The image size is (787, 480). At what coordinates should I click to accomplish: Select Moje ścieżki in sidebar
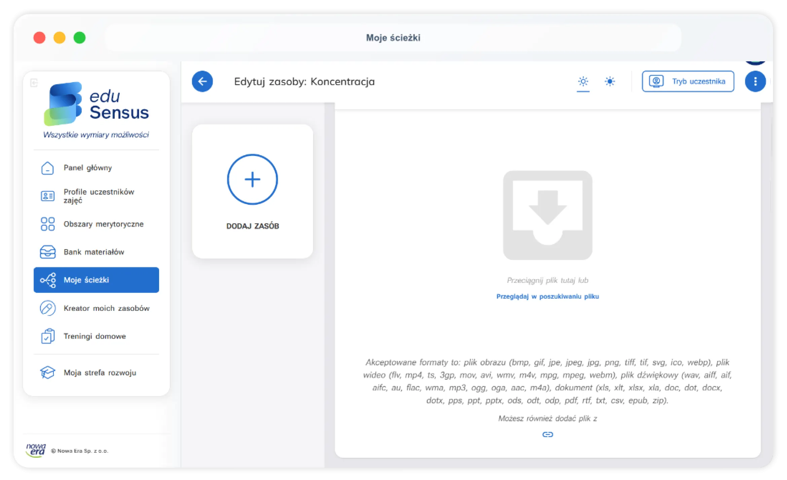click(x=96, y=280)
